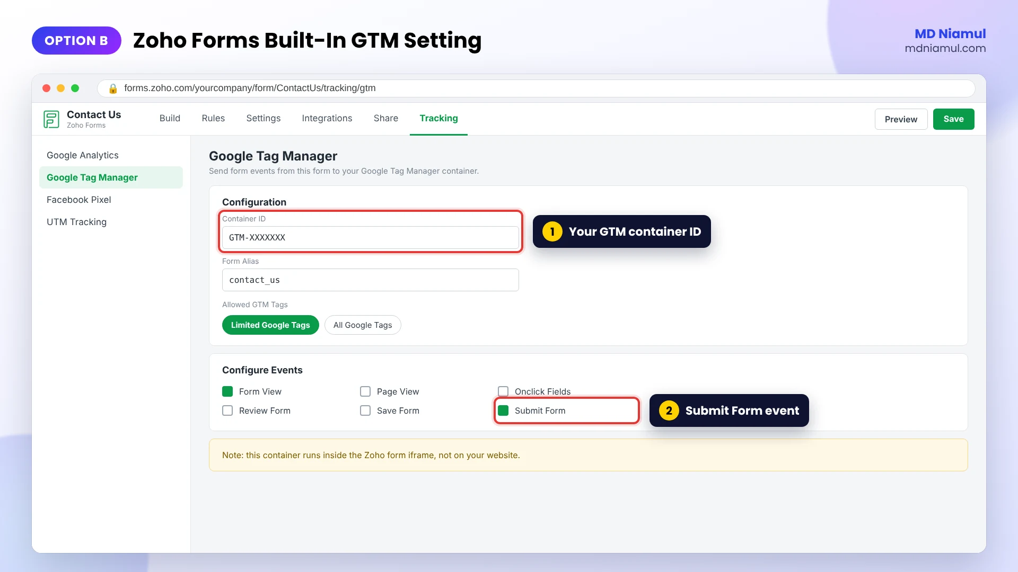The width and height of the screenshot is (1018, 572).
Task: Click the Container ID input field
Action: coord(370,238)
